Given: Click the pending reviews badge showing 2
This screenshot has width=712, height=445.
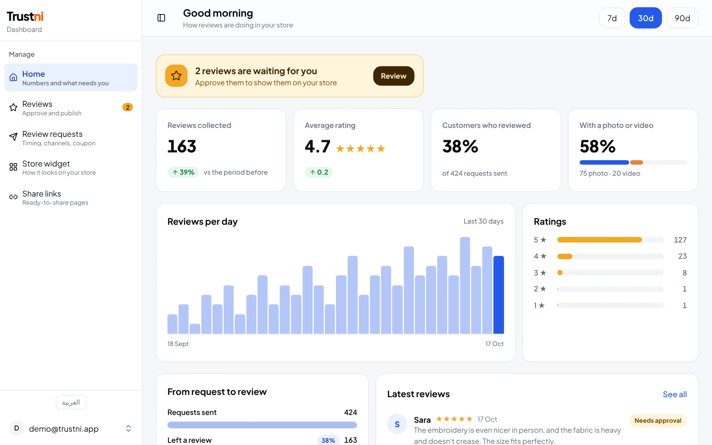Looking at the screenshot, I should tap(128, 107).
